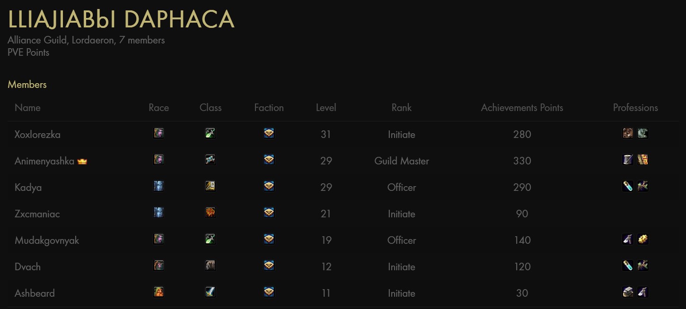Click Animenyashka's first profession icon
The width and height of the screenshot is (686, 309).
(x=628, y=160)
